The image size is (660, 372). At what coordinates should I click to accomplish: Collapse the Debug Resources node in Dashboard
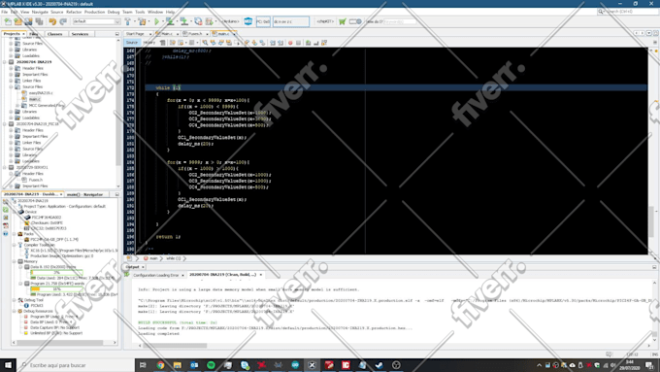15,311
